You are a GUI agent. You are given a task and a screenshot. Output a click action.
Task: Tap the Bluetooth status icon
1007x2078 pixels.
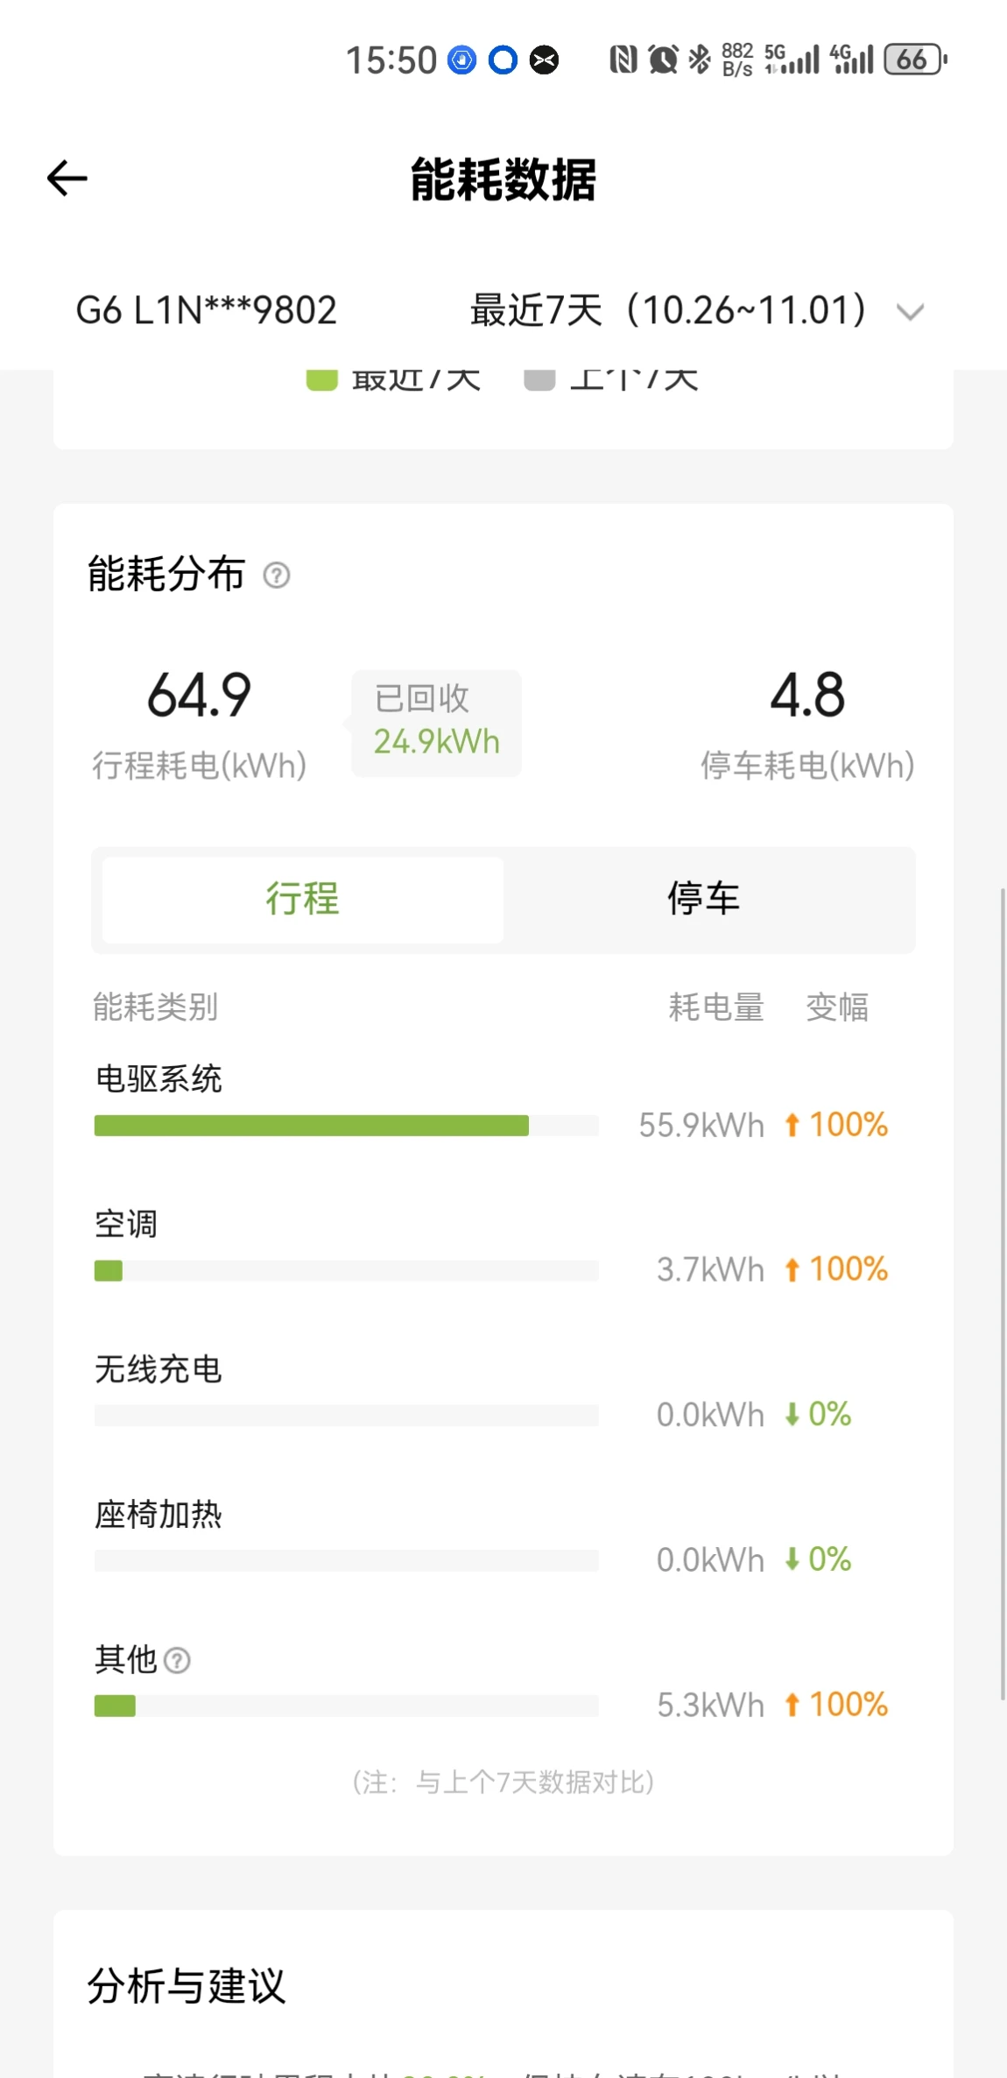click(x=699, y=60)
